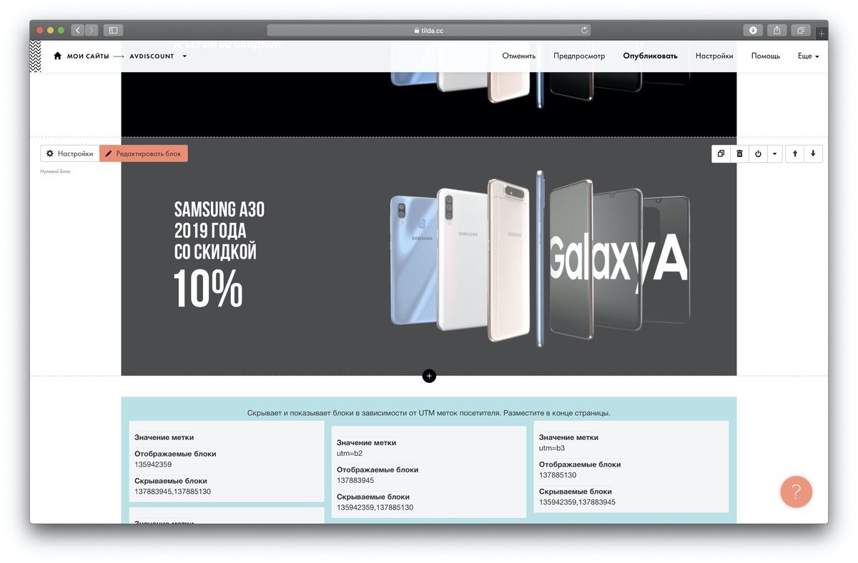The image size is (858, 563).
Task: Add a new block with the plus button
Action: pos(429,376)
